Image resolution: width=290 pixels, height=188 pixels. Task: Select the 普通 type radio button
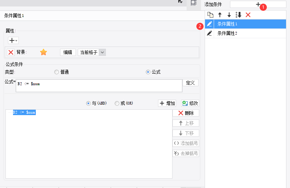click(x=56, y=72)
